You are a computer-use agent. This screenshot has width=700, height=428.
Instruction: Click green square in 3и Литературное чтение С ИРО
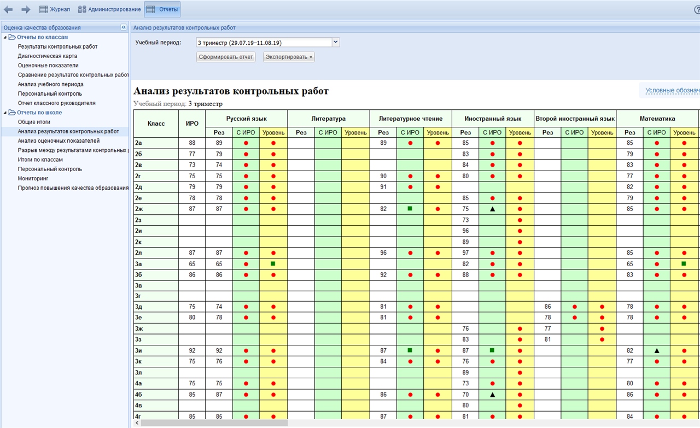click(x=410, y=350)
